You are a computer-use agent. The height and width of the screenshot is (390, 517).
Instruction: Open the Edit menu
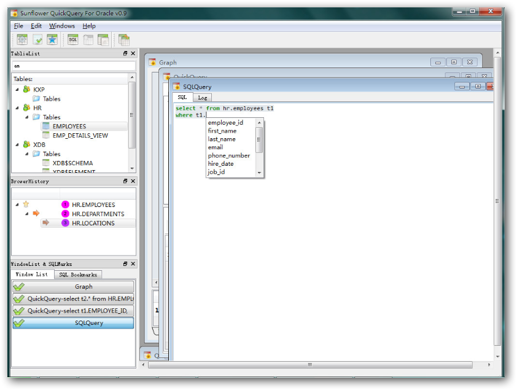(x=36, y=26)
